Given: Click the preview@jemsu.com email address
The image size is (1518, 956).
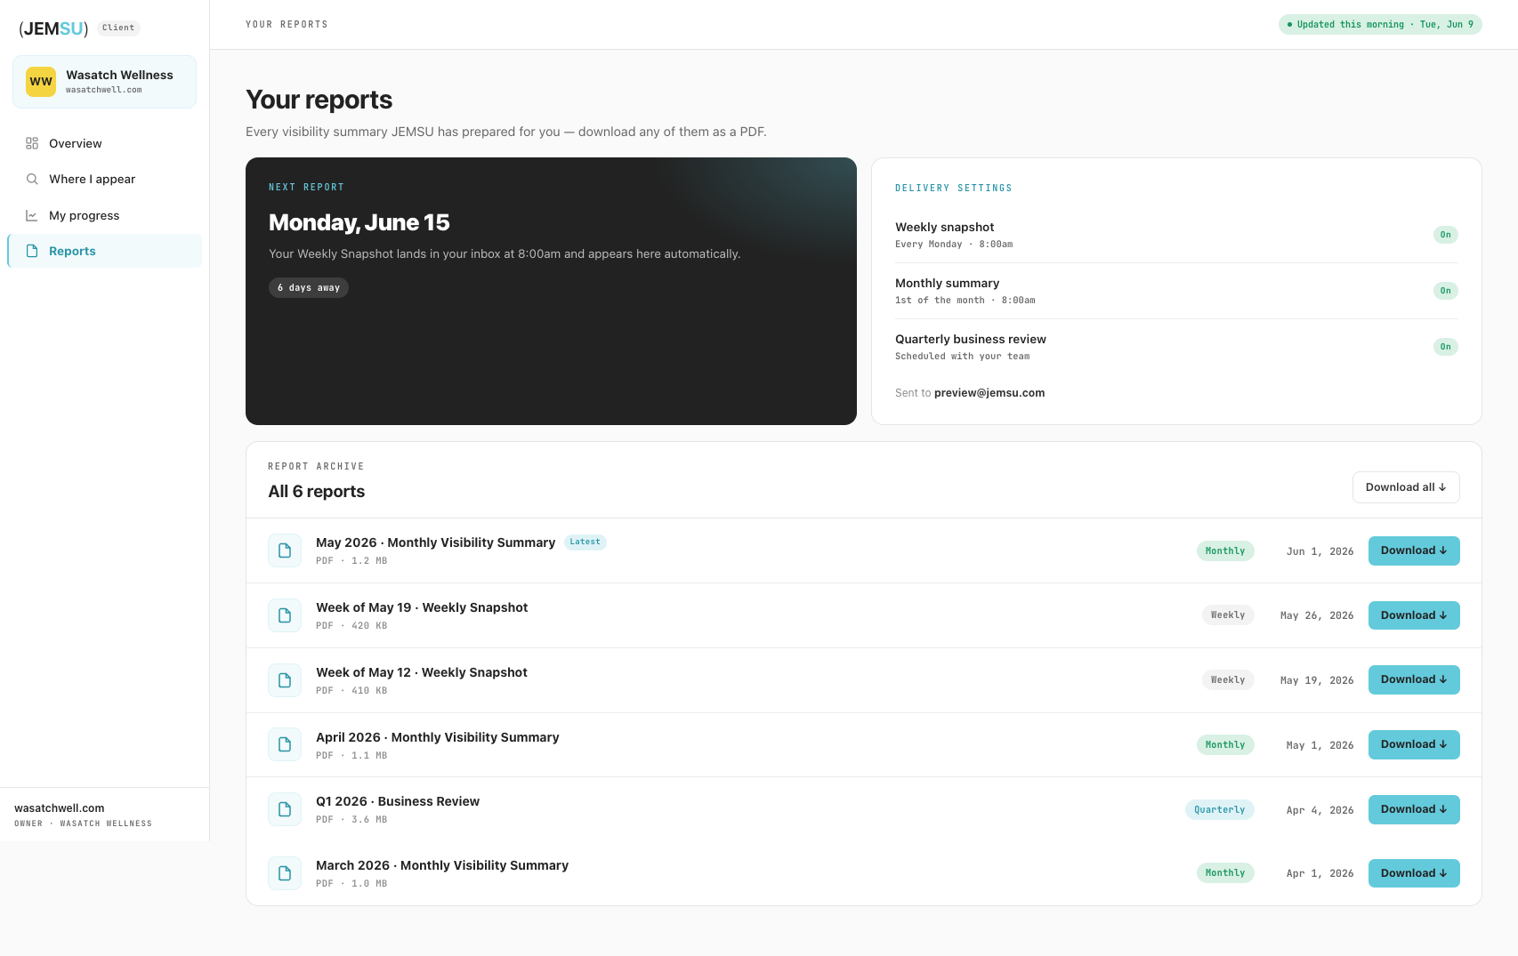Looking at the screenshot, I should 989,393.
